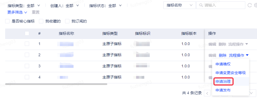The width and height of the screenshot is (257, 98).
Task: Check the 我收藏的 checkbox
Action: [x=41, y=21]
